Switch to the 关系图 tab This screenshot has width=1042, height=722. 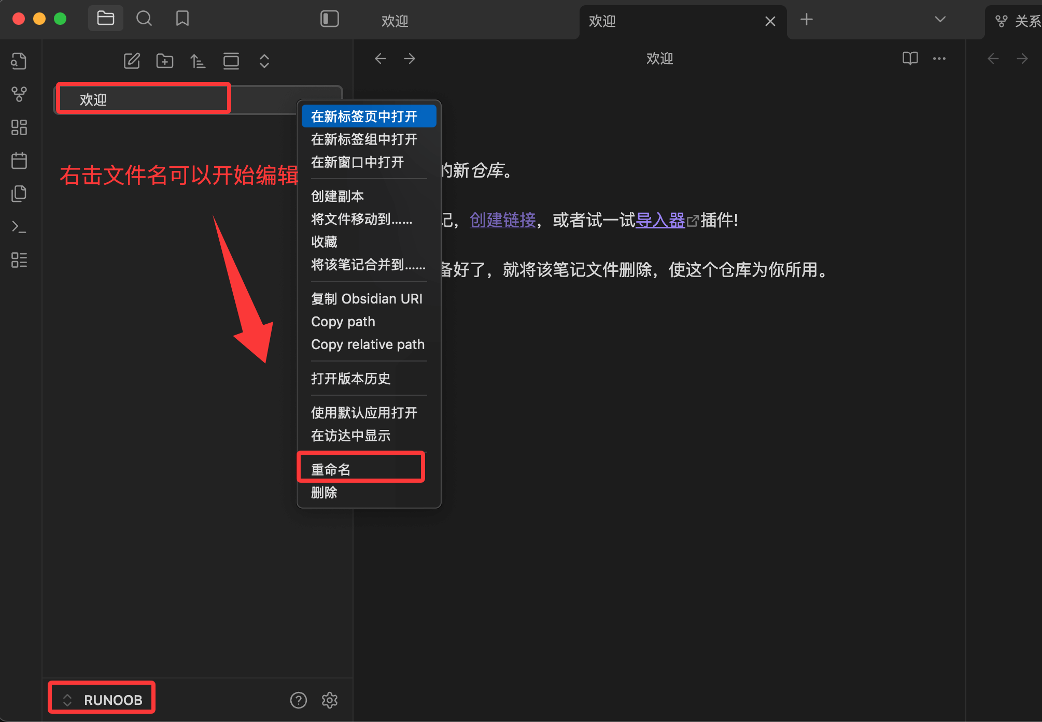click(x=1019, y=21)
